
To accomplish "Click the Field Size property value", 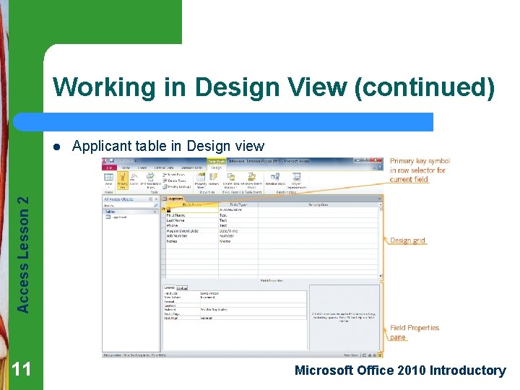I will point(253,293).
